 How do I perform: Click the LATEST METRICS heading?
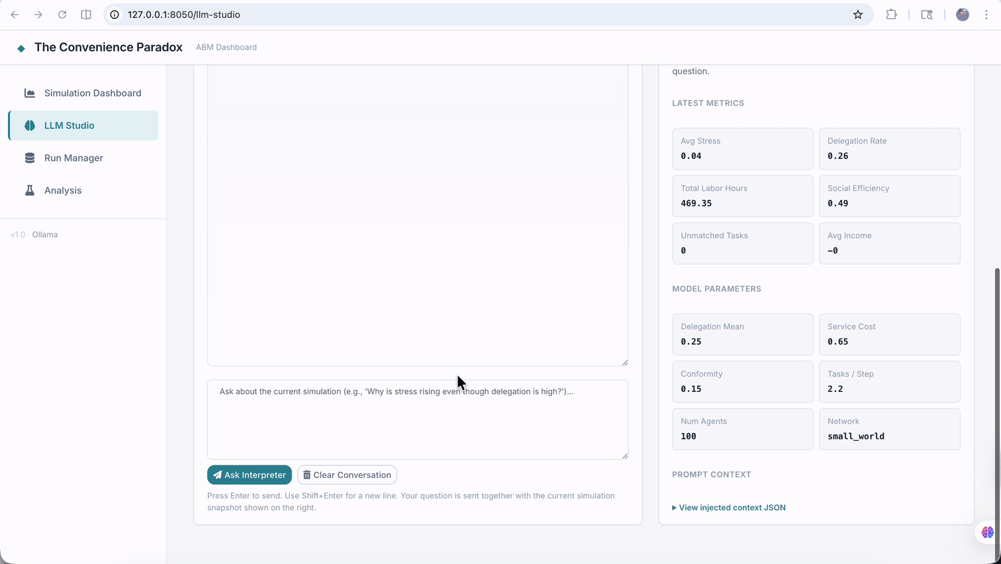[708, 103]
